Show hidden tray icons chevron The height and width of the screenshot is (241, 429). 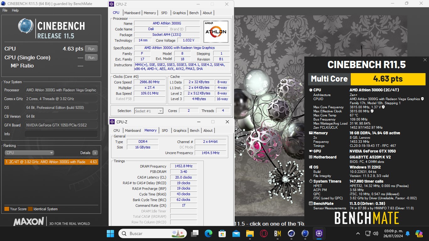click(x=358, y=233)
